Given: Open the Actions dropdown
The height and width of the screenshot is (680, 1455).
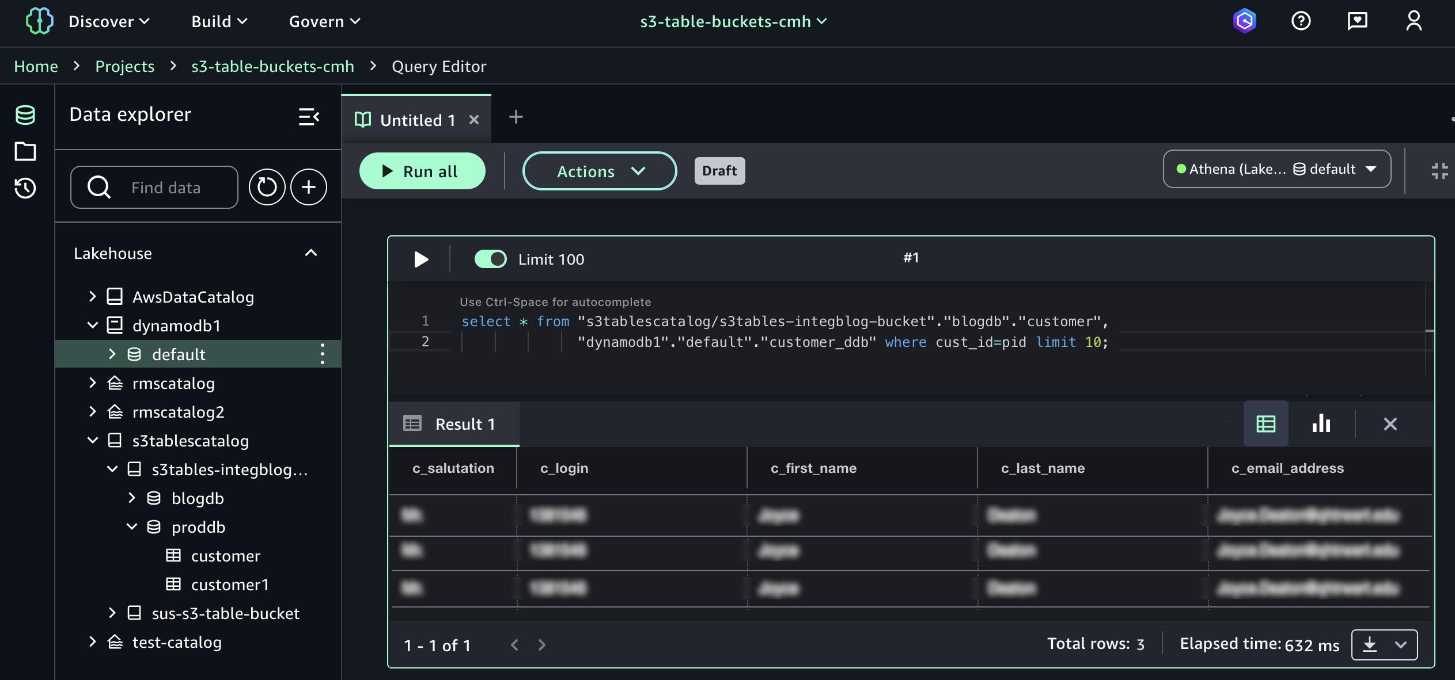Looking at the screenshot, I should point(599,171).
